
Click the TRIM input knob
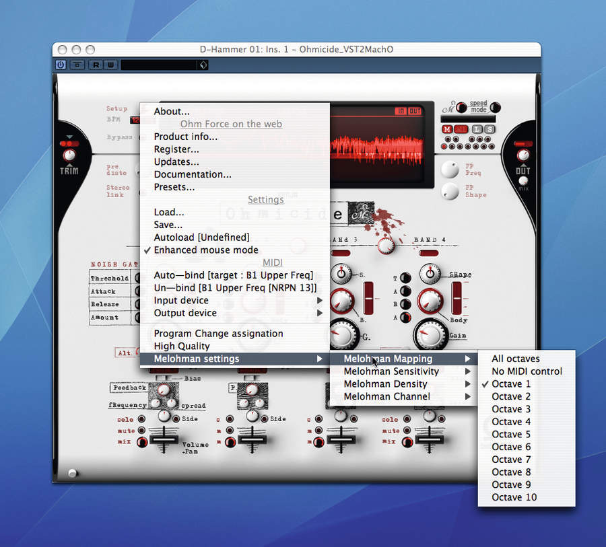click(69, 155)
